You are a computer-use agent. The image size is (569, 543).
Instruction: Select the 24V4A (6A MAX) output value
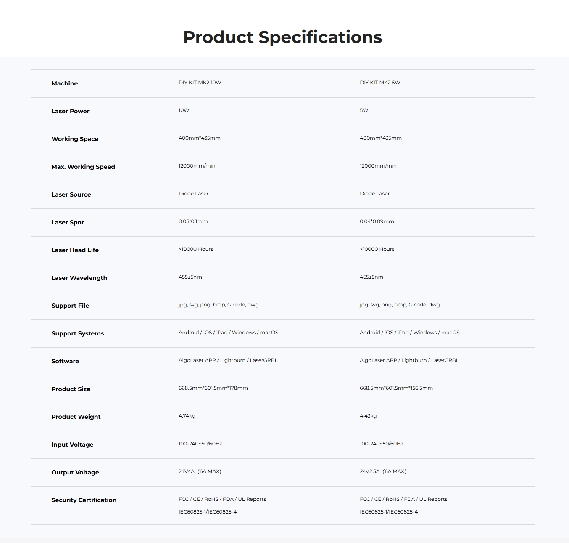click(x=200, y=471)
